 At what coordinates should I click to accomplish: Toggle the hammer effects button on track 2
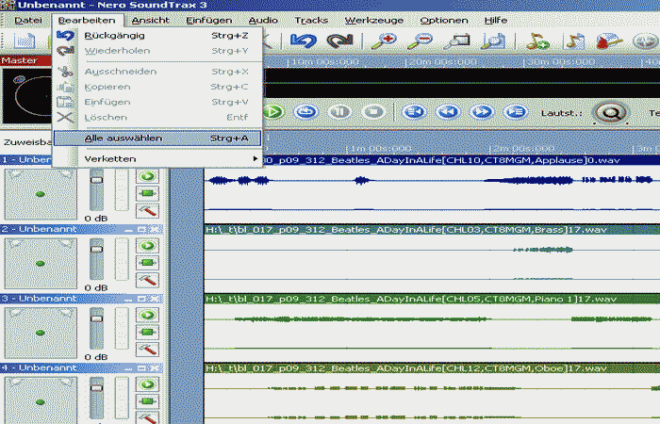pos(148,281)
